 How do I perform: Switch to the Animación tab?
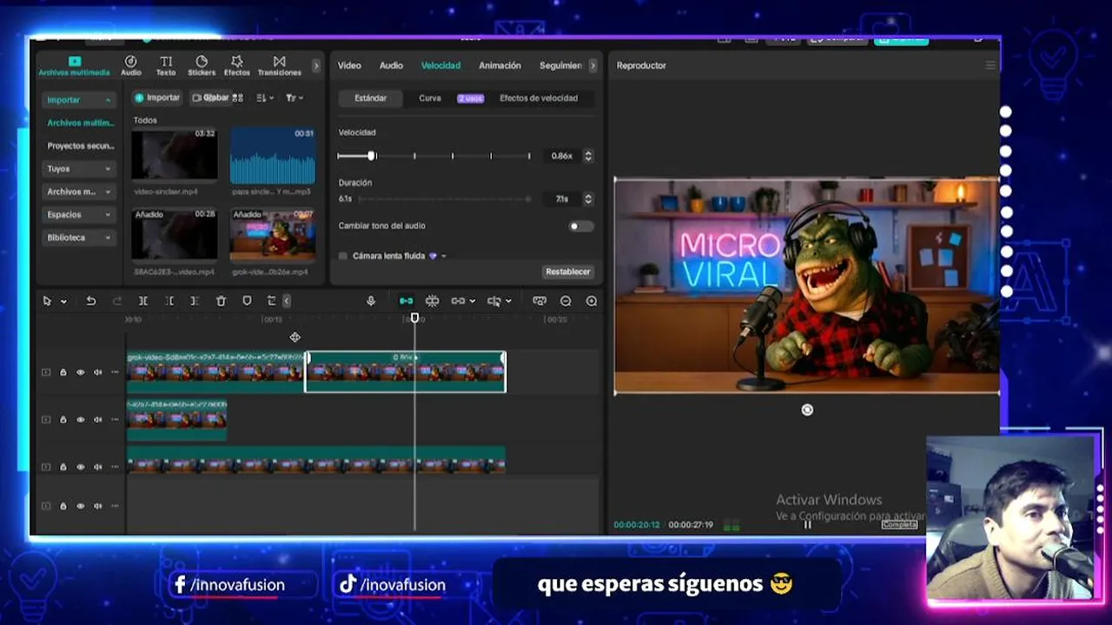(500, 65)
